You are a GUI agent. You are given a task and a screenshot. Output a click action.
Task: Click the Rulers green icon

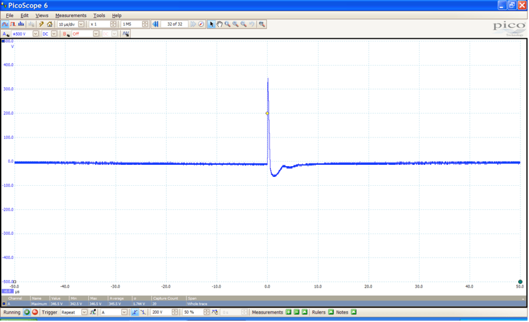point(331,312)
